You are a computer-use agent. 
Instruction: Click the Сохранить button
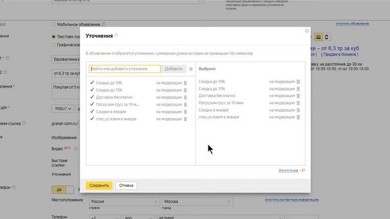pos(99,186)
